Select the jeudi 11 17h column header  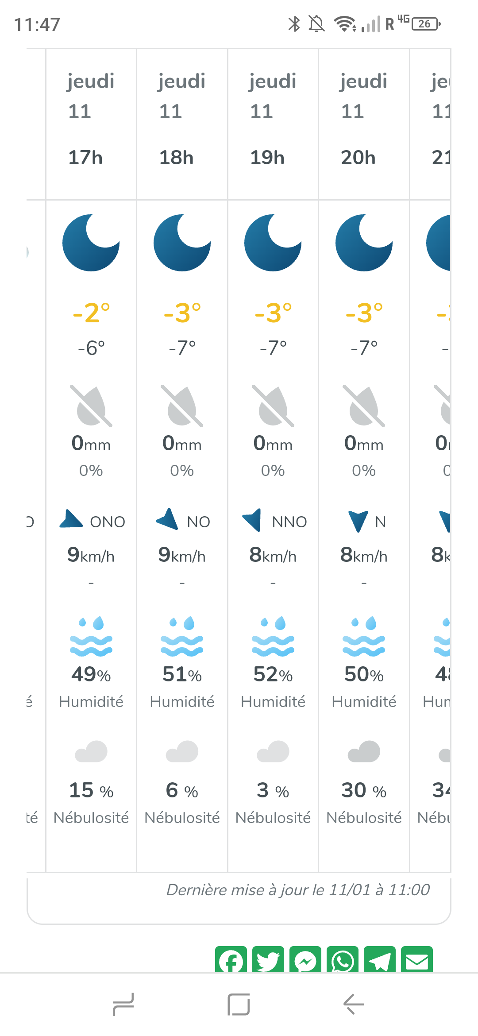(x=91, y=120)
